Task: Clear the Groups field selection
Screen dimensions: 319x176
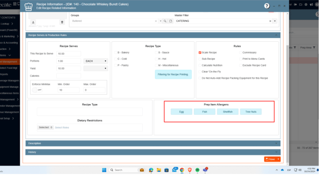Action: click(156, 21)
